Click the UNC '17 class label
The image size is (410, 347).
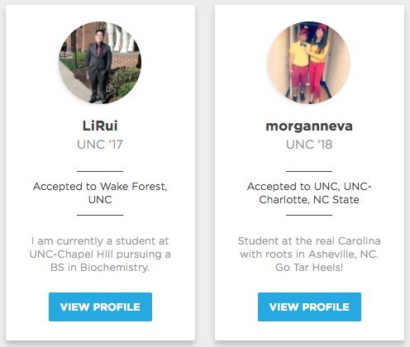point(100,145)
